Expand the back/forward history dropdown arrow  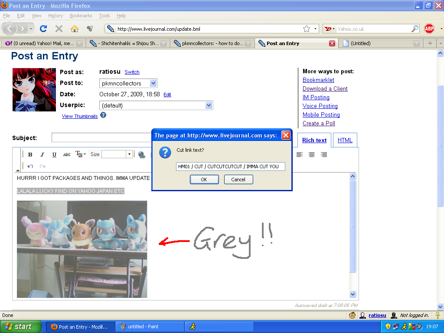click(x=31, y=29)
